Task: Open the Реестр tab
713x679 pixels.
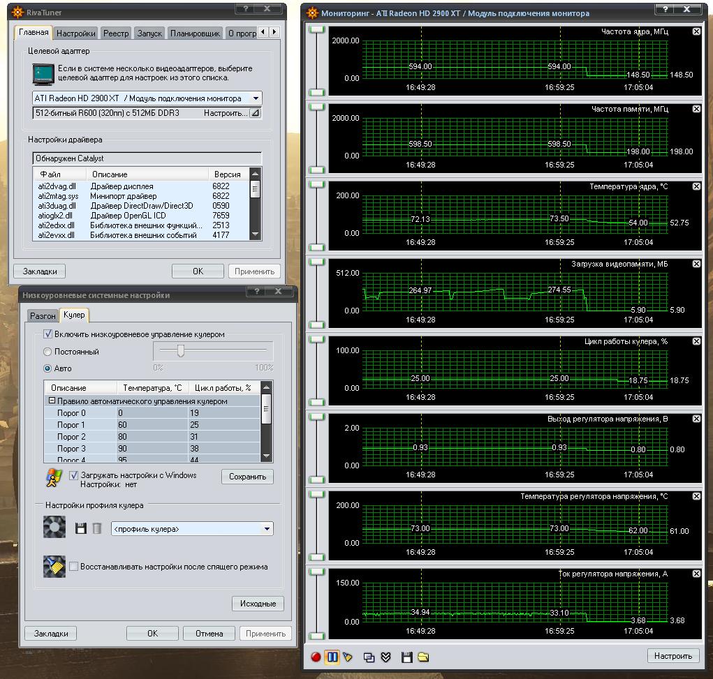Action: pyautogui.click(x=116, y=33)
